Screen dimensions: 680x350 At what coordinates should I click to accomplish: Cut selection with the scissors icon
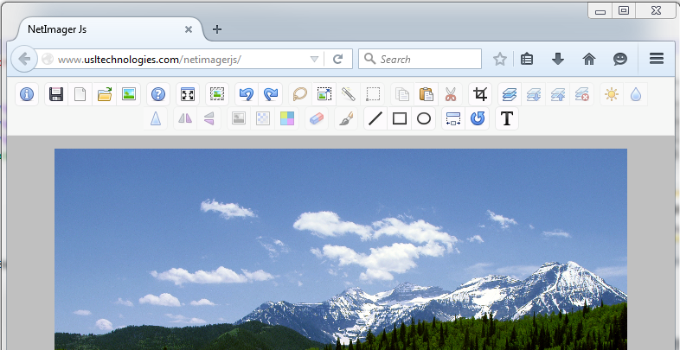coord(451,94)
